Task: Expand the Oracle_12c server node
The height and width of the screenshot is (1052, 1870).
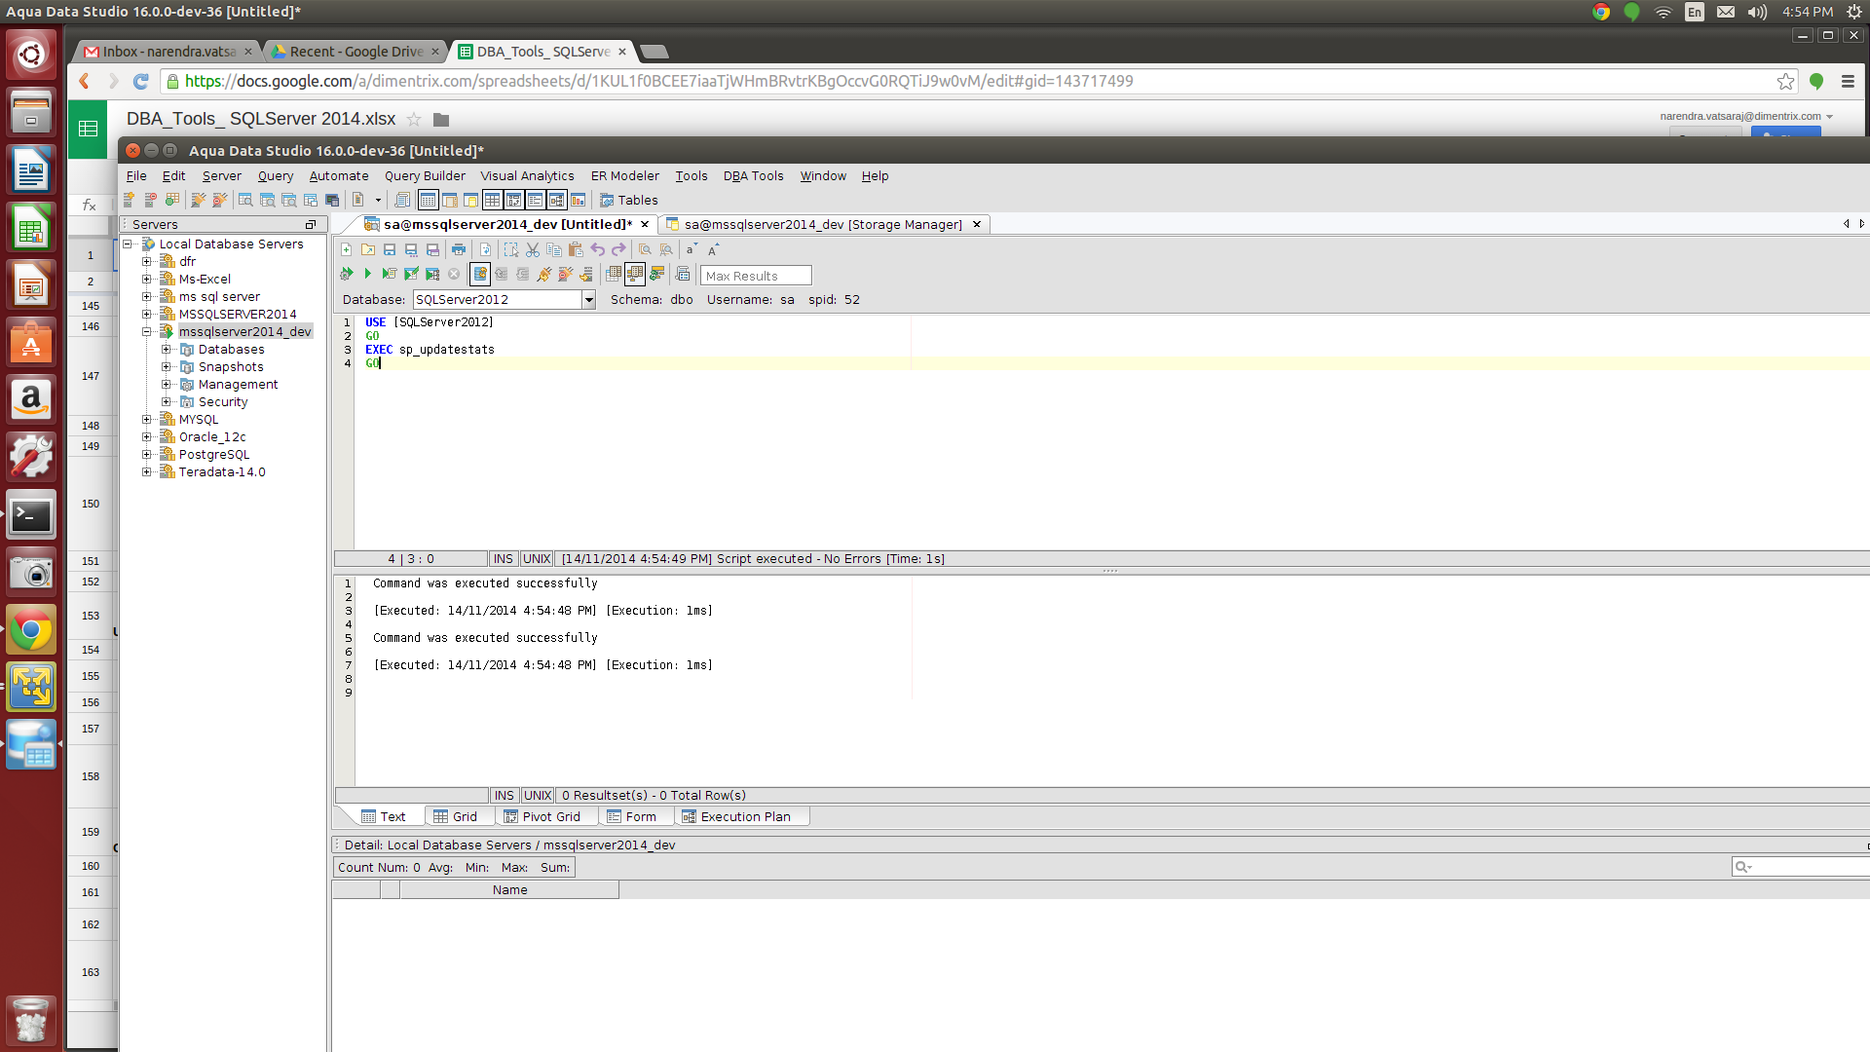Action: [x=147, y=437]
